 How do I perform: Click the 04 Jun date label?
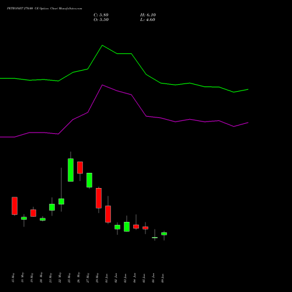tap(134, 278)
